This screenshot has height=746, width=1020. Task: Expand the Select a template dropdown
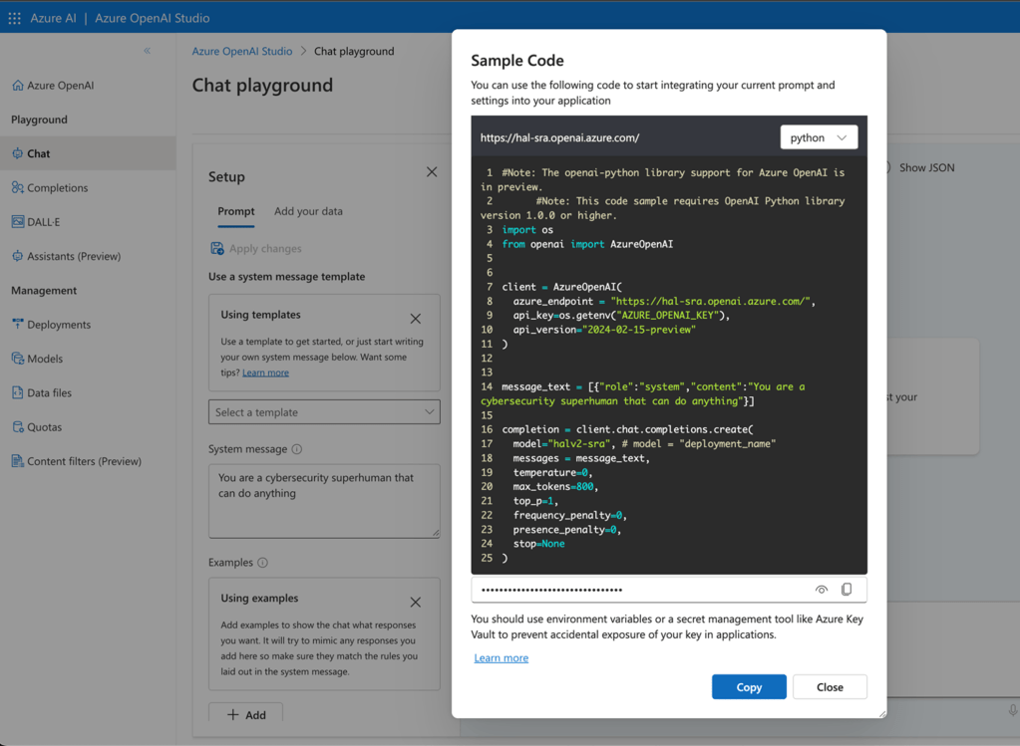pos(324,412)
